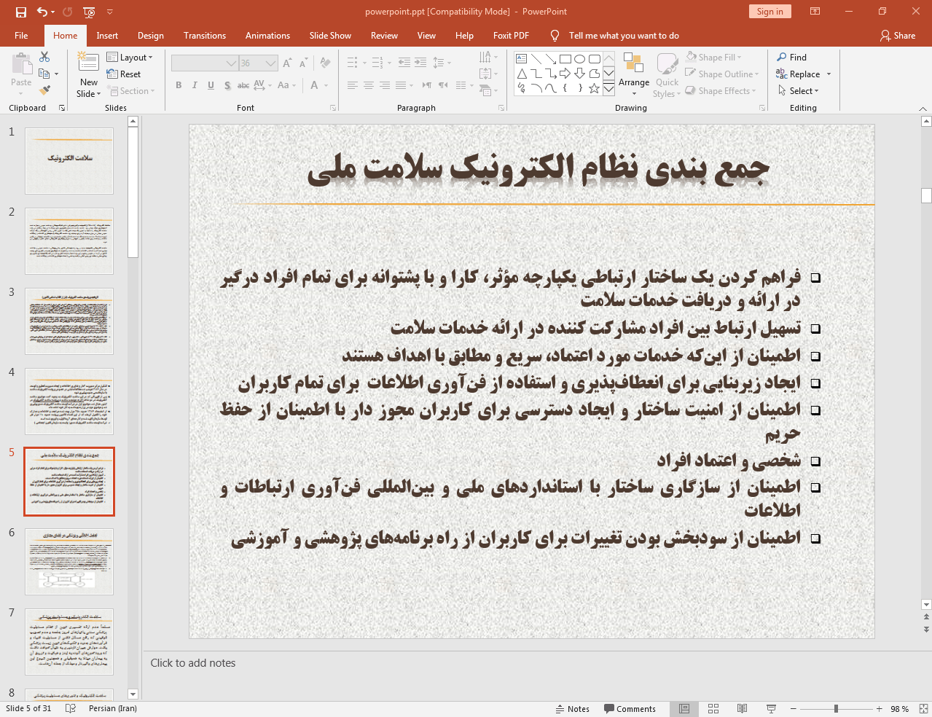Open the Layout dropdown
This screenshot has height=717, width=932.
[130, 58]
